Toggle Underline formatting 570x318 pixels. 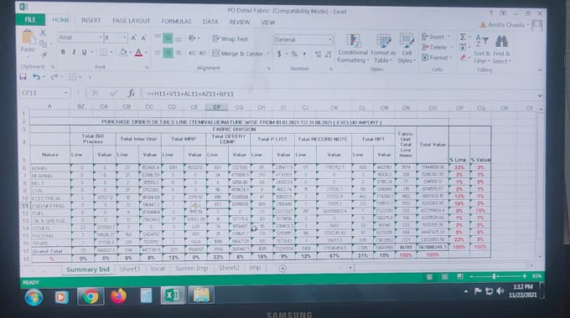[84, 52]
